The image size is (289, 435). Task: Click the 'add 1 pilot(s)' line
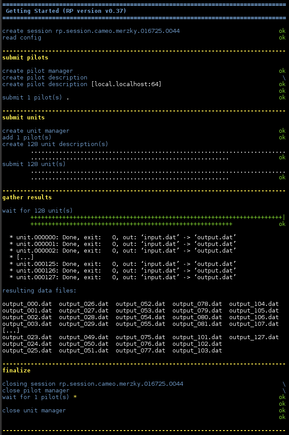pos(27,137)
